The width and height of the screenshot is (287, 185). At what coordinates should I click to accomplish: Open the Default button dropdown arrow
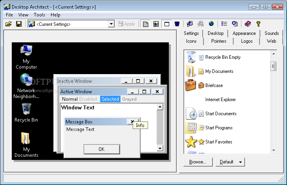pos(240,162)
